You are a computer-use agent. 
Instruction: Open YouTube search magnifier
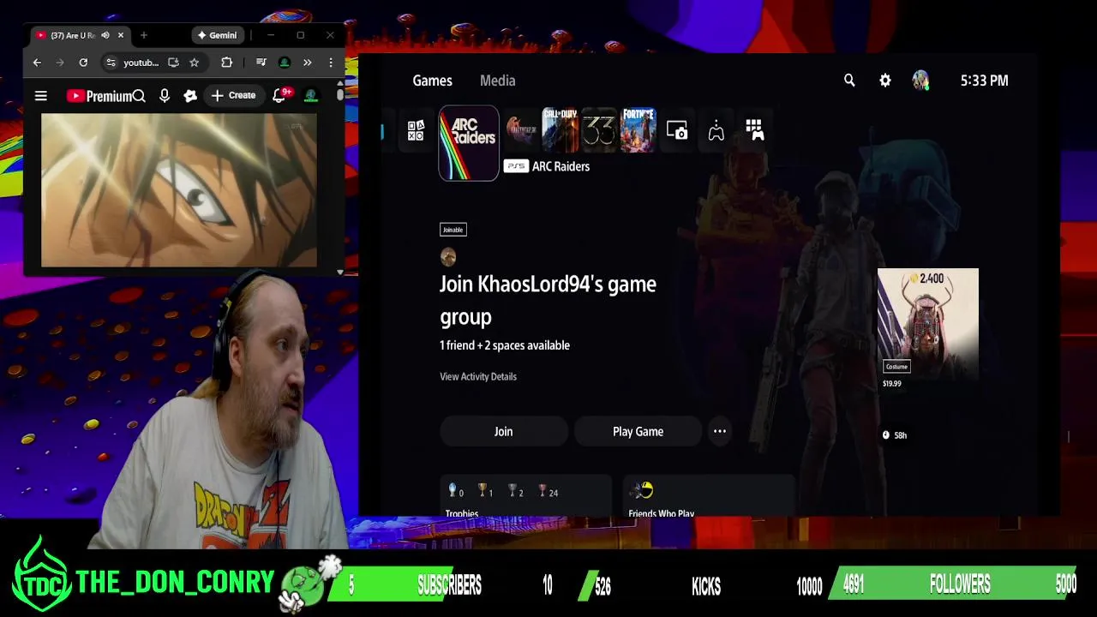pos(139,96)
